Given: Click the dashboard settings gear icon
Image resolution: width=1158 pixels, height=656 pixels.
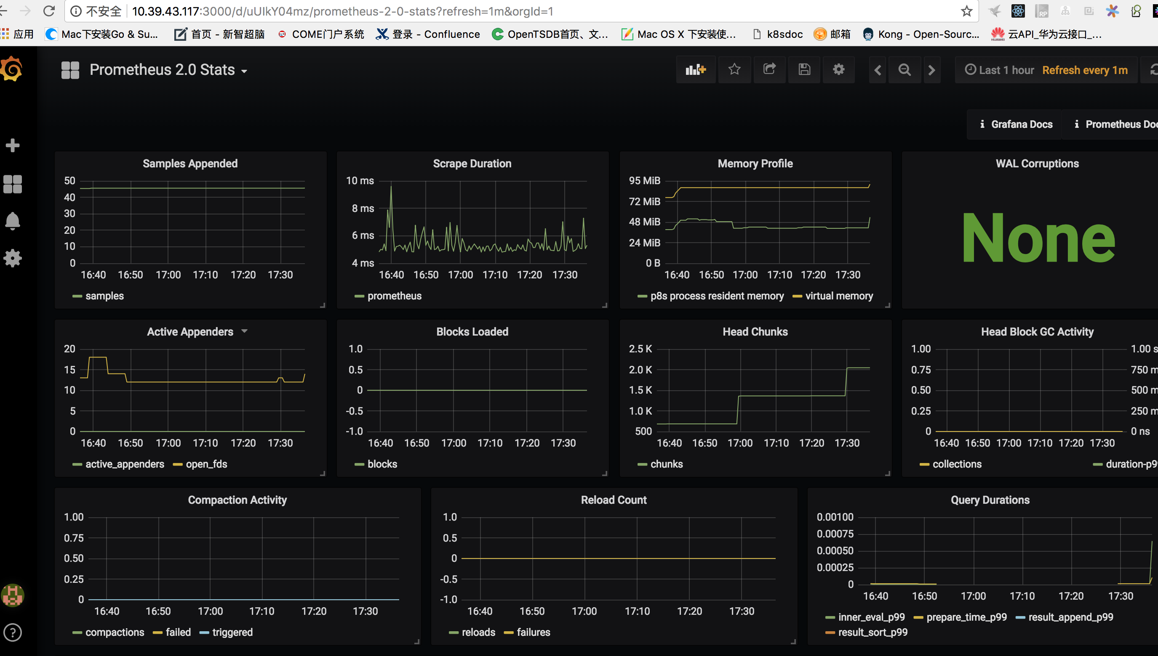Looking at the screenshot, I should [839, 70].
